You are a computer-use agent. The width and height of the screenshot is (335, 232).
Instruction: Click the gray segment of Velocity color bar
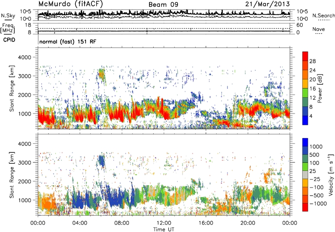coord(305,175)
